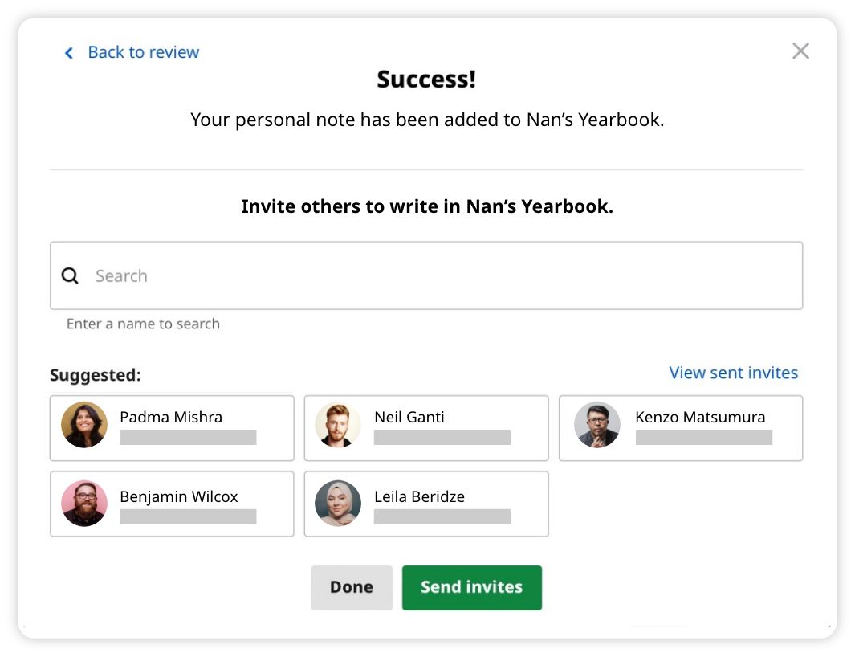Go back via Back to review link
855x657 pixels.
tap(144, 52)
